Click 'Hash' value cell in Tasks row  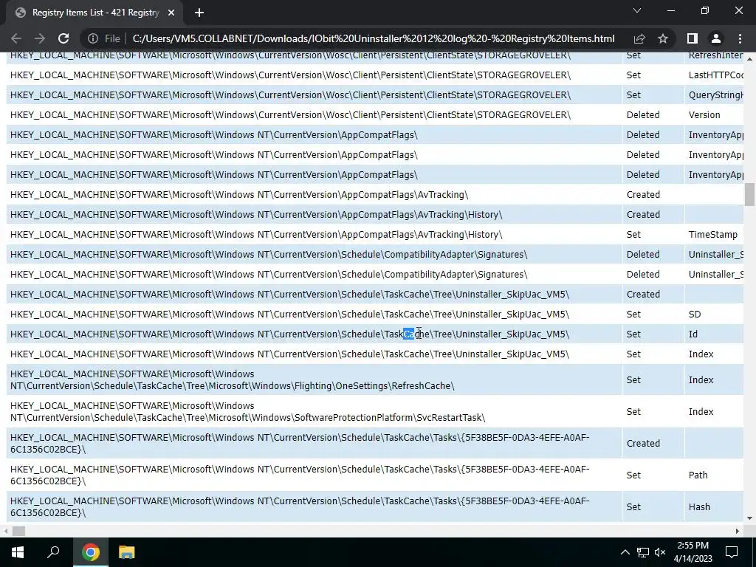[x=699, y=506]
